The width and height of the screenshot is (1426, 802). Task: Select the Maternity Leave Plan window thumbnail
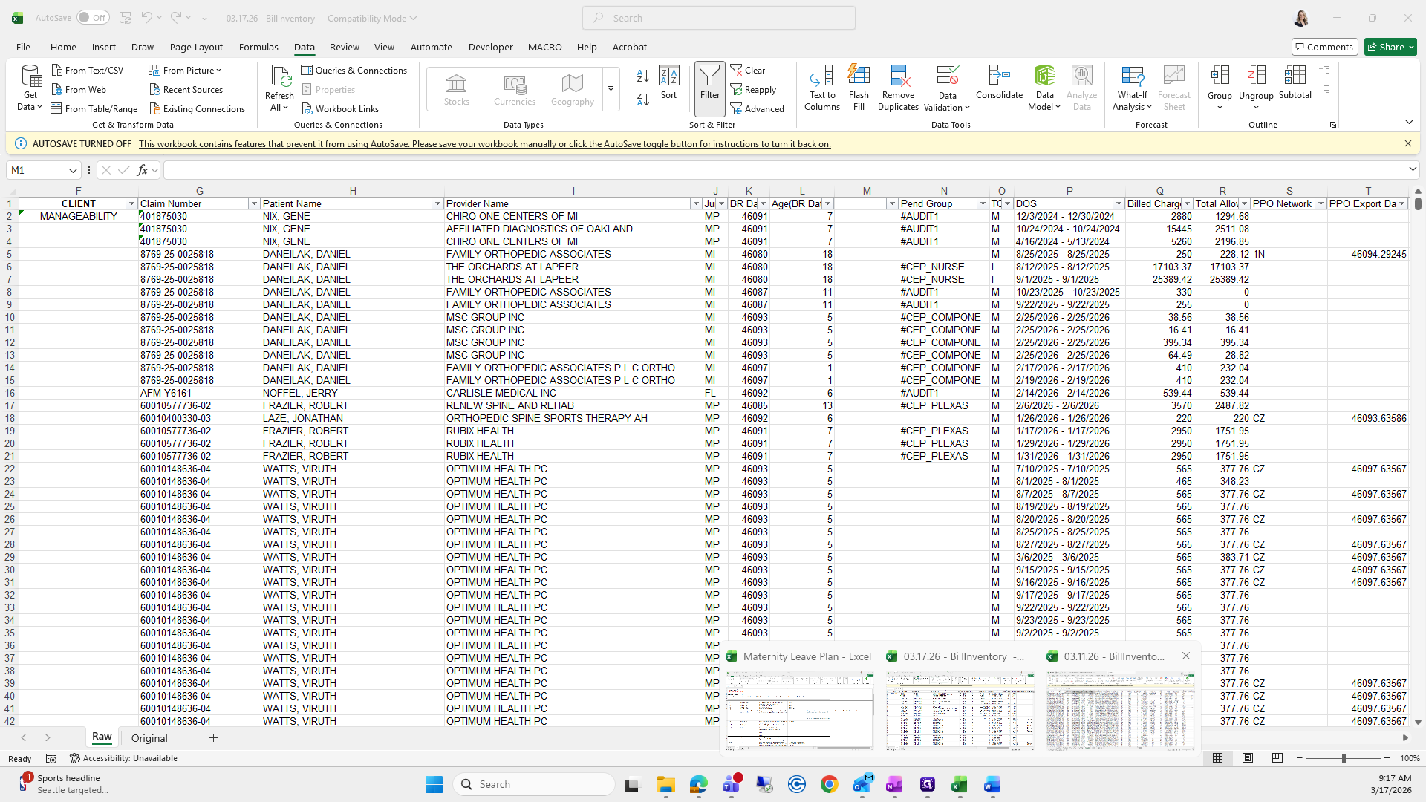(799, 710)
